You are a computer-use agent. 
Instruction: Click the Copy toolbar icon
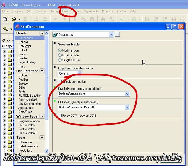(x=84, y=19)
